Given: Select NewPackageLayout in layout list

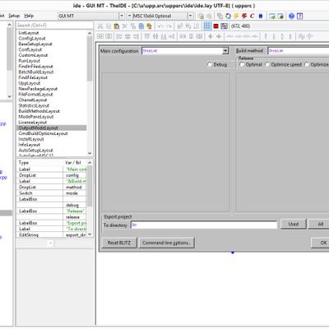Looking at the screenshot, I should 51,89.
